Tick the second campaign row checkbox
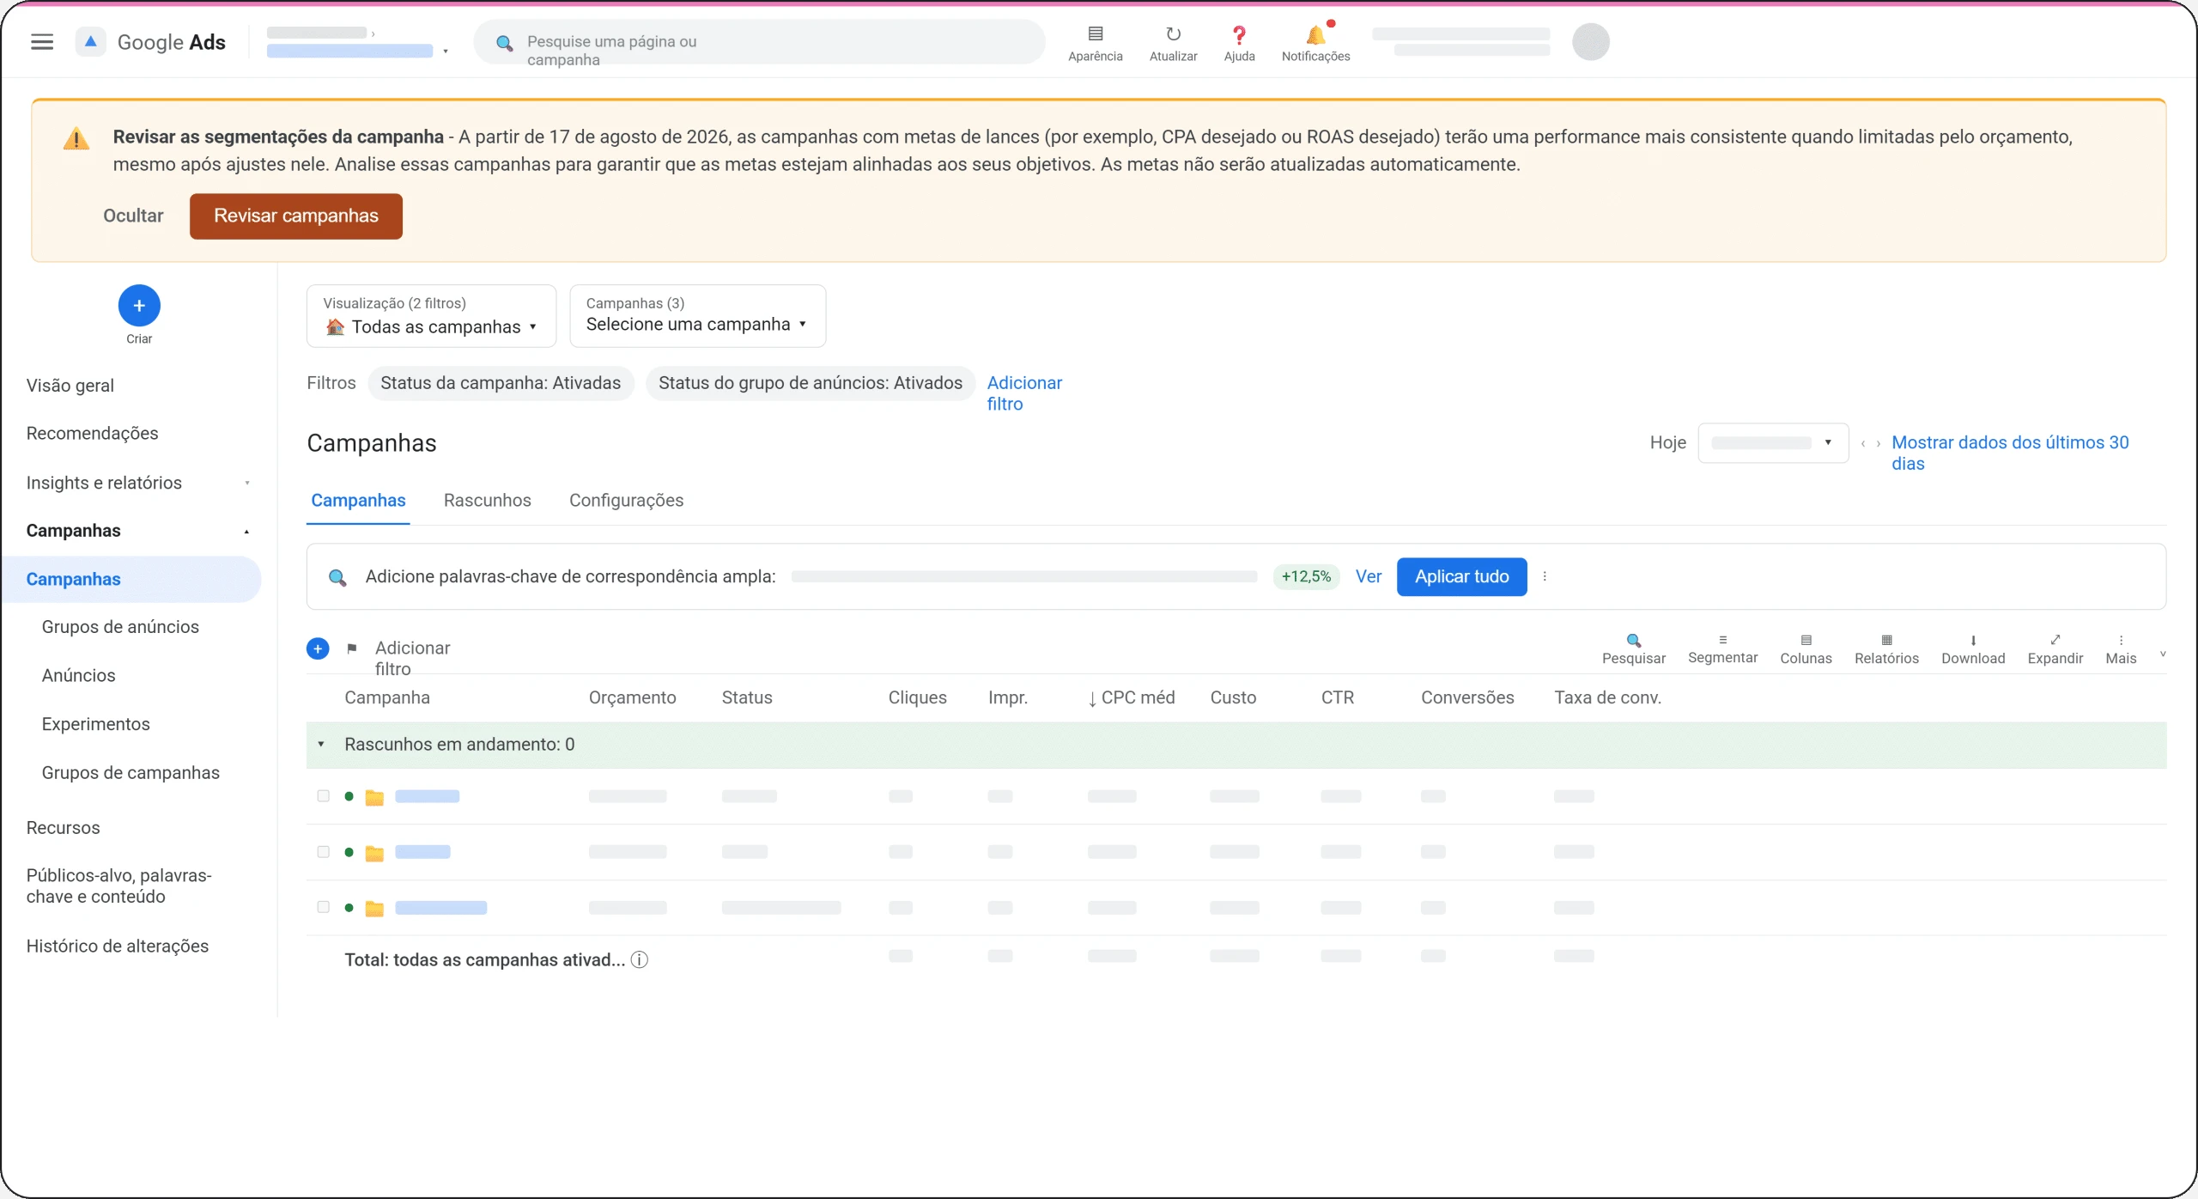The image size is (2198, 1199). pyautogui.click(x=323, y=851)
